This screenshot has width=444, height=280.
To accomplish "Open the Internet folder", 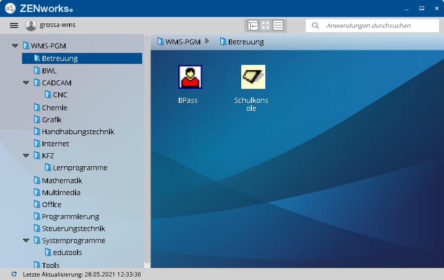I will (x=51, y=144).
